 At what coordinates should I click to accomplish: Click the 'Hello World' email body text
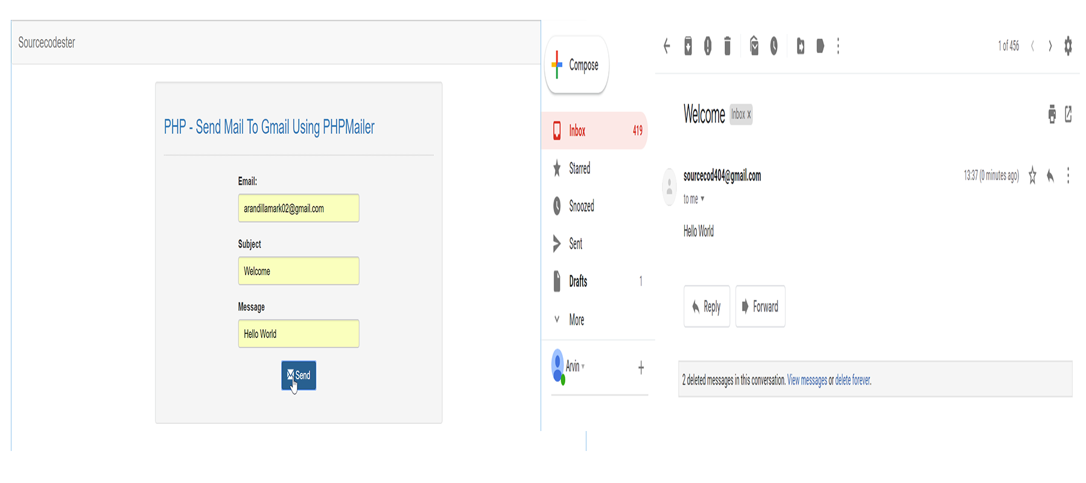[698, 231]
